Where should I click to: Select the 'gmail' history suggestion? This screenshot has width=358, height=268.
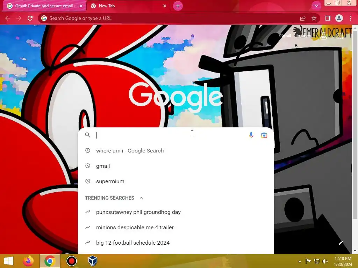click(176, 166)
